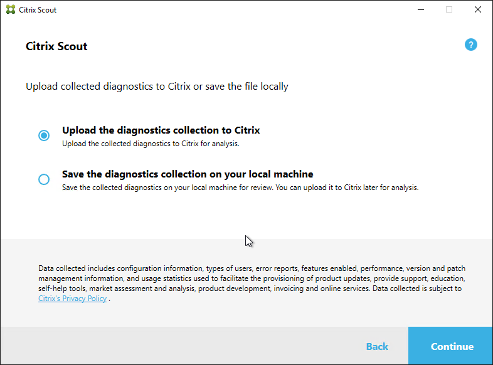Click the 'Data collected includes configuration information' paragraph
Image resolution: width=493 pixels, height=365 pixels.
point(252,283)
